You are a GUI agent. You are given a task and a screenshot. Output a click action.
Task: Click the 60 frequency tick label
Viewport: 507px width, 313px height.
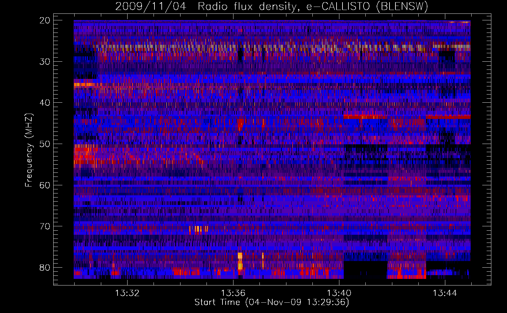point(45,185)
